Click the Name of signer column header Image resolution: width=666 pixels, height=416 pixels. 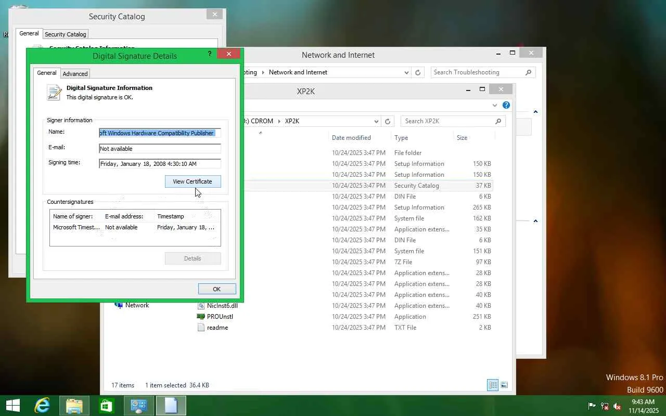point(73,216)
